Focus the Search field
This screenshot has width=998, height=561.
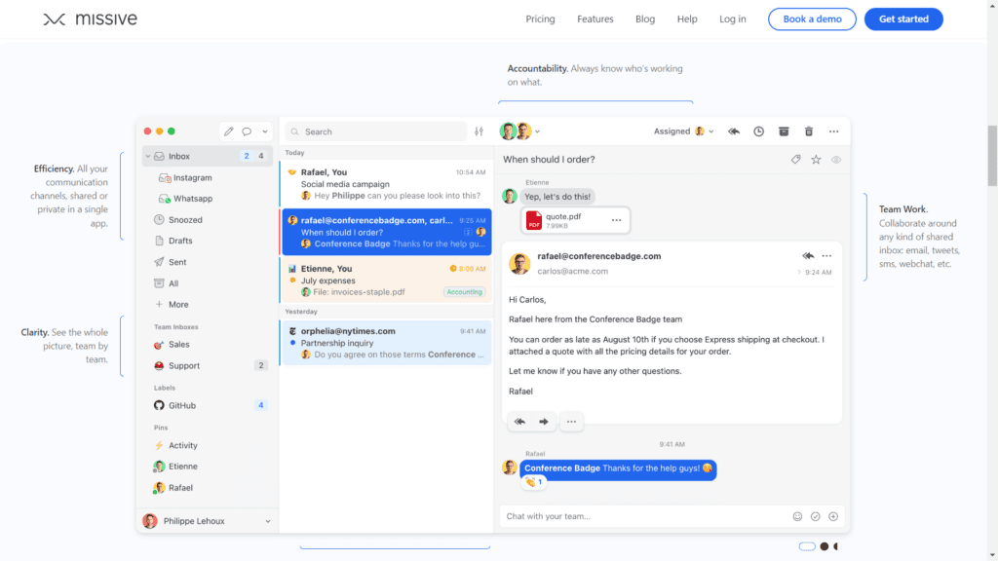376,131
